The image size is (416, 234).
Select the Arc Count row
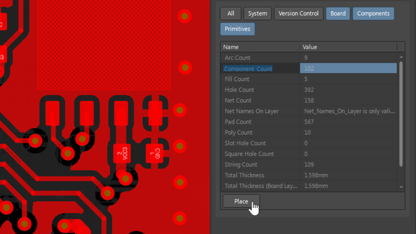pyautogui.click(x=308, y=58)
